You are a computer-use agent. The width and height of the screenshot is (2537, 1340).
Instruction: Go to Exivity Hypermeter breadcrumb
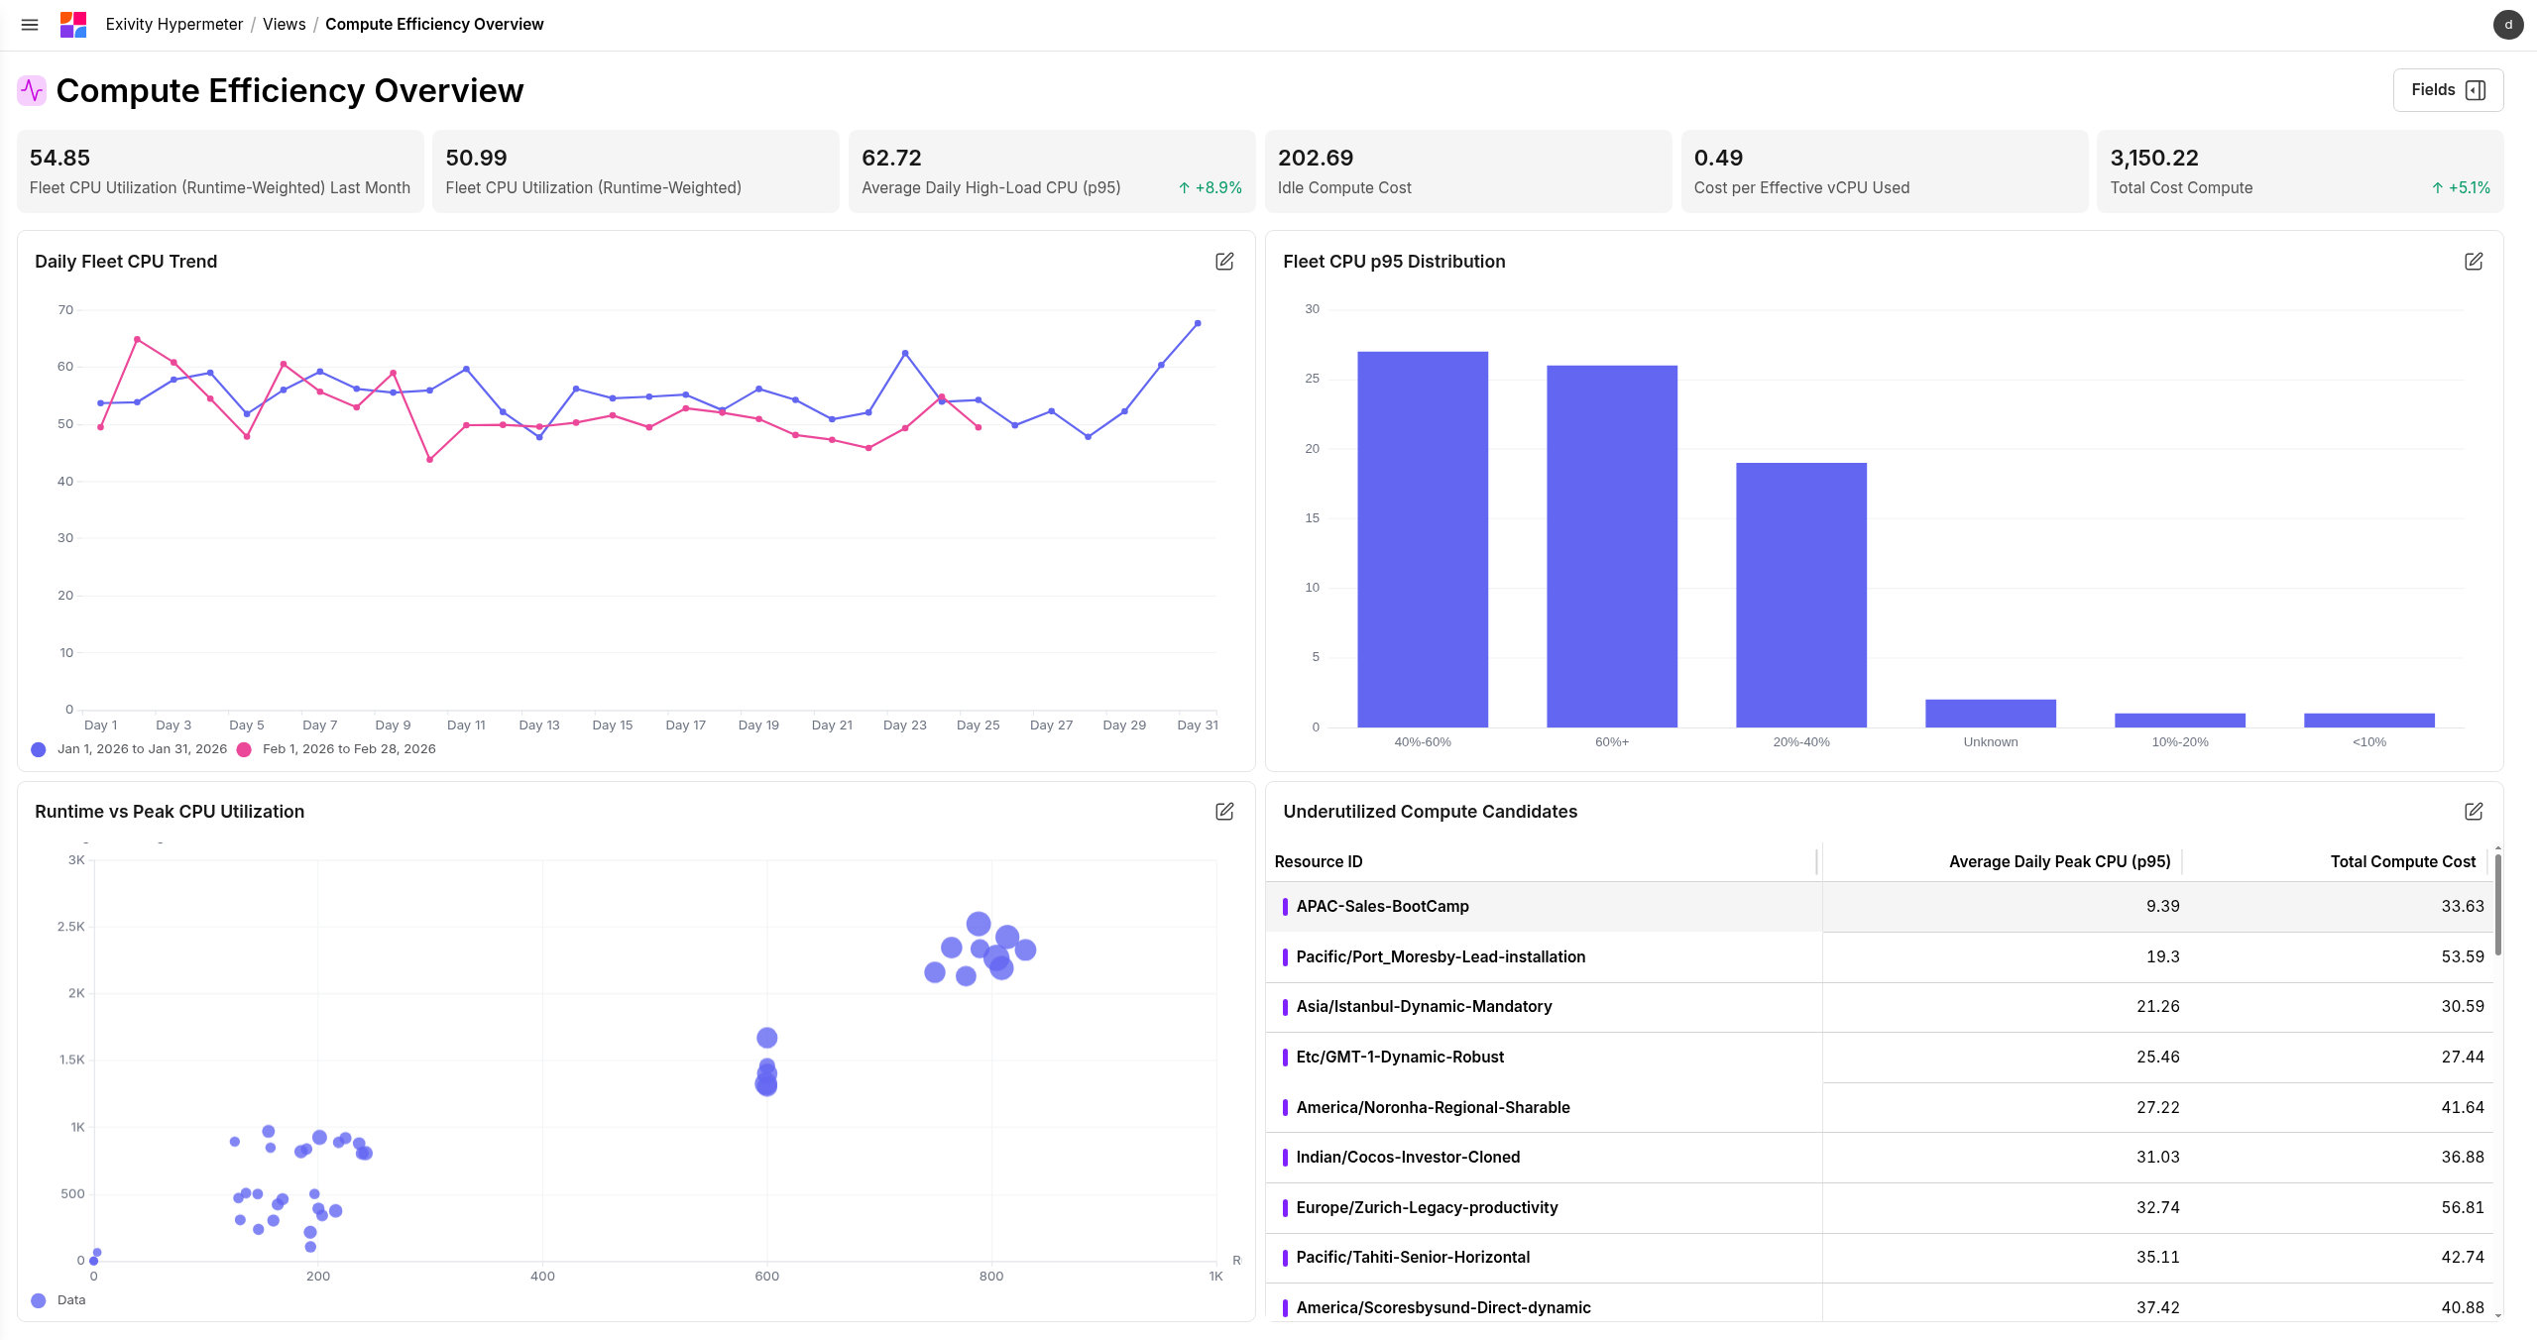(174, 25)
